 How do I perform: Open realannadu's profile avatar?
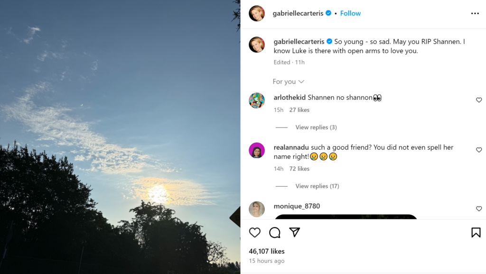click(257, 150)
